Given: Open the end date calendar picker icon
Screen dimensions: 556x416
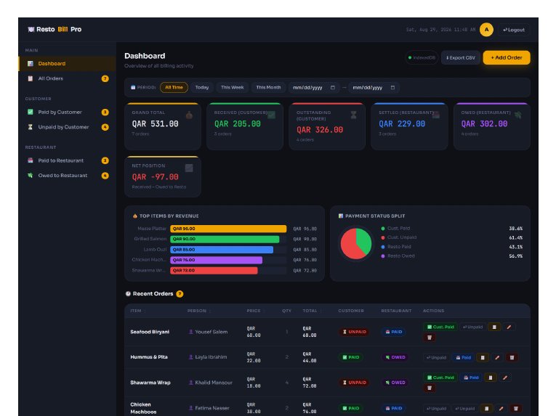Looking at the screenshot, I should (x=392, y=88).
